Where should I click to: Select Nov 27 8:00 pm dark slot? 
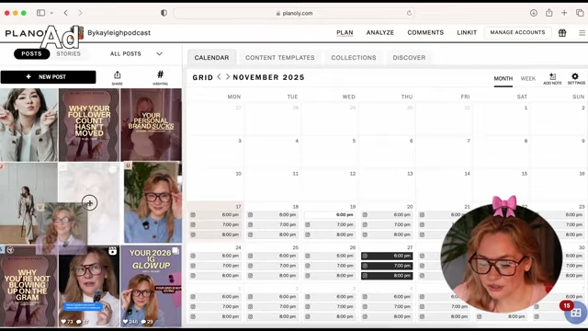[387, 276]
